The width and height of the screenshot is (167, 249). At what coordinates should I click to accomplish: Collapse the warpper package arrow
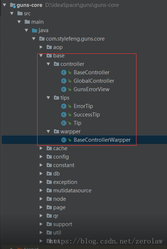pyautogui.click(x=48, y=131)
